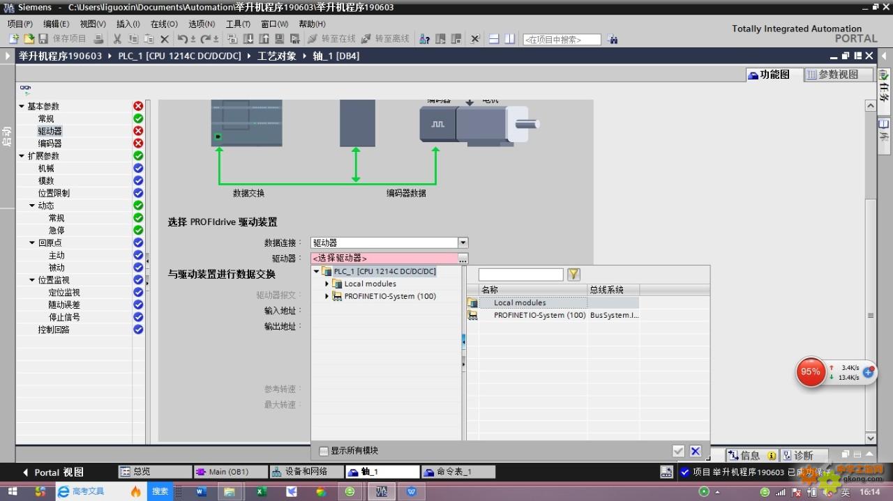Click the upload from device icon
Image resolution: width=893 pixels, height=501 pixels.
point(264,39)
